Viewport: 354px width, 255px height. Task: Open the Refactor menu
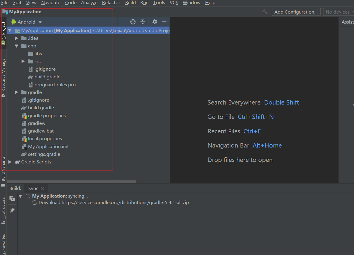pos(111,3)
